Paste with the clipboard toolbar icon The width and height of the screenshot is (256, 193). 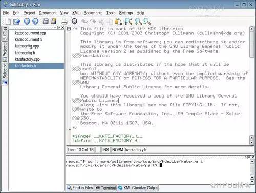[118, 21]
